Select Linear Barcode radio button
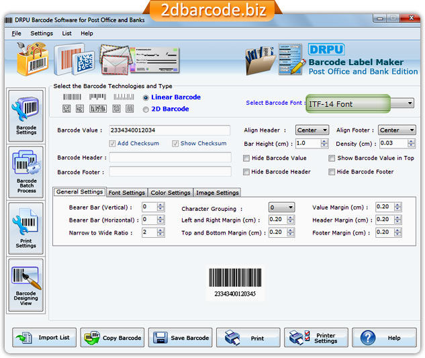Image resolution: width=425 pixels, height=358 pixels. tap(146, 97)
